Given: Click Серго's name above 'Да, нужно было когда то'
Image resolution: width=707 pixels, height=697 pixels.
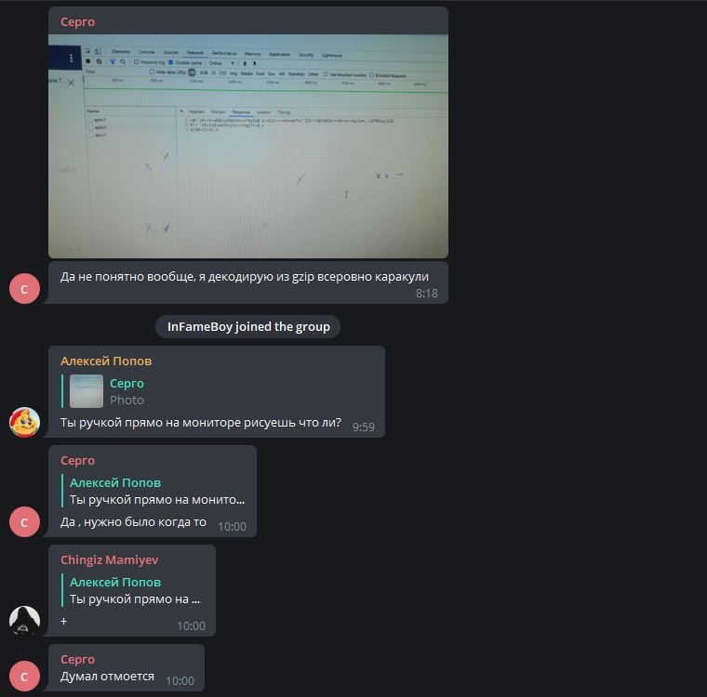Looking at the screenshot, I should [x=77, y=460].
